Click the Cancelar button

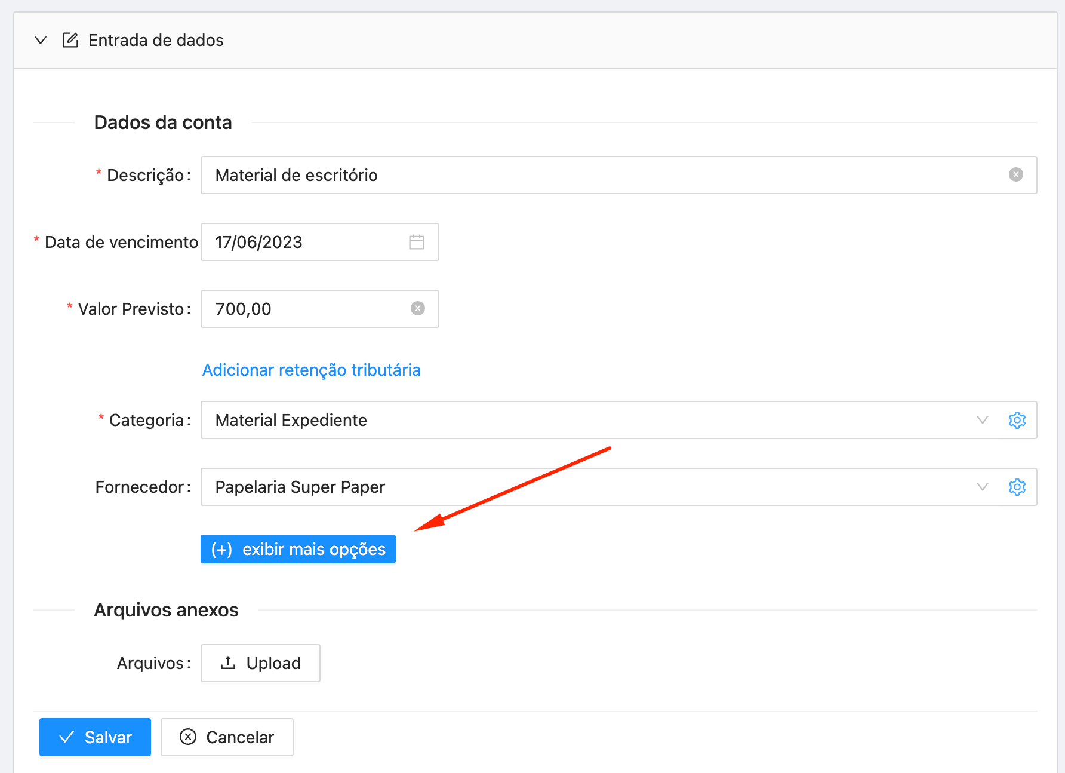tap(227, 737)
